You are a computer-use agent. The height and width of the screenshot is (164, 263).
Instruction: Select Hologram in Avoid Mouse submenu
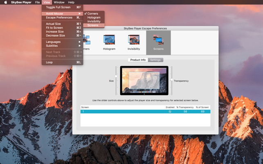coord(94,18)
